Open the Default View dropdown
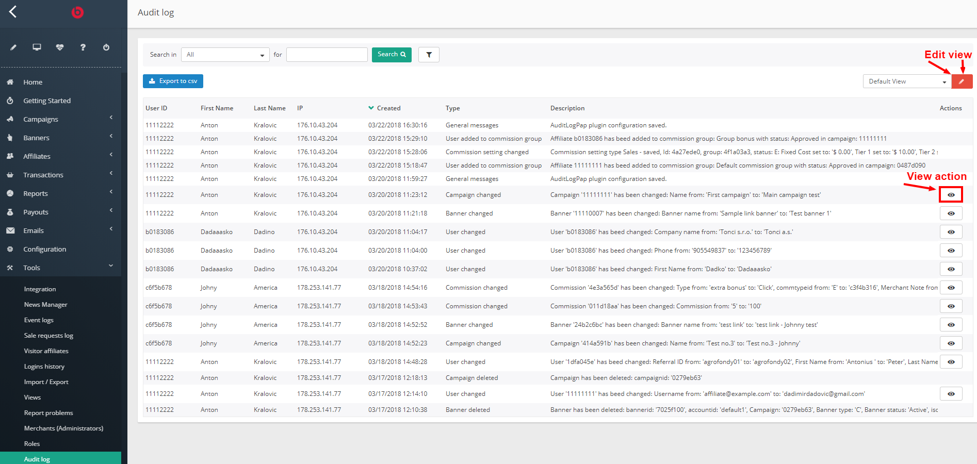 pyautogui.click(x=907, y=81)
